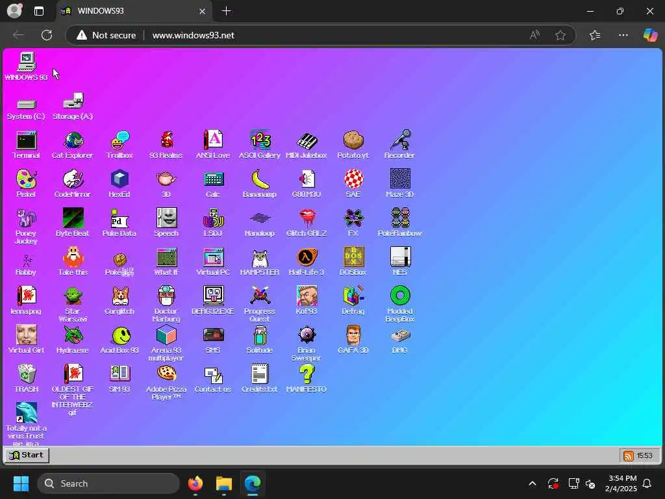Launch Piskel paint palette icon
This screenshot has height=499, width=665.
26,184
